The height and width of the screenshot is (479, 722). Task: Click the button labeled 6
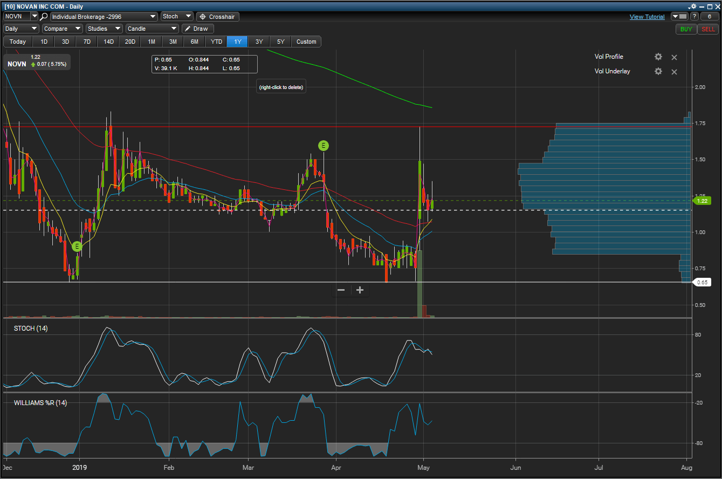coord(710,17)
